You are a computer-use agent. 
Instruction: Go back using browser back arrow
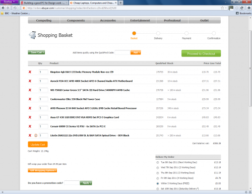coord(3,8)
